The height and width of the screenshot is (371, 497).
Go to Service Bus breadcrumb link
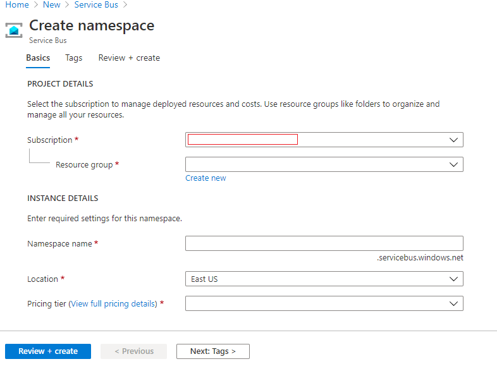click(x=96, y=5)
